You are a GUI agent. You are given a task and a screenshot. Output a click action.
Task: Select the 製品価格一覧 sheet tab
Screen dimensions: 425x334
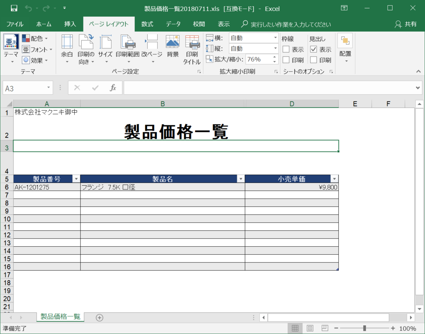click(x=61, y=317)
